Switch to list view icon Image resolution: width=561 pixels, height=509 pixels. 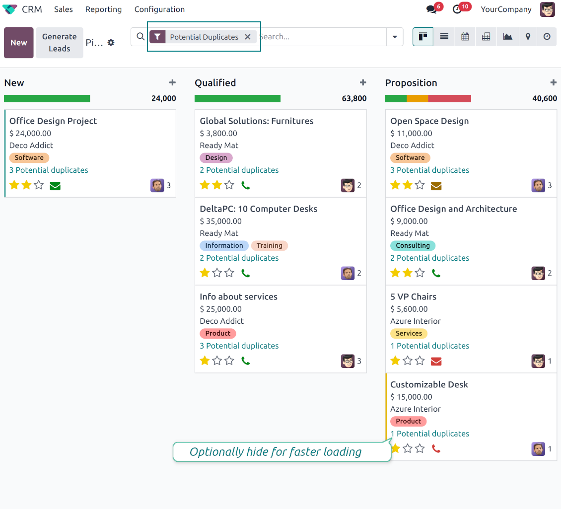coord(444,37)
